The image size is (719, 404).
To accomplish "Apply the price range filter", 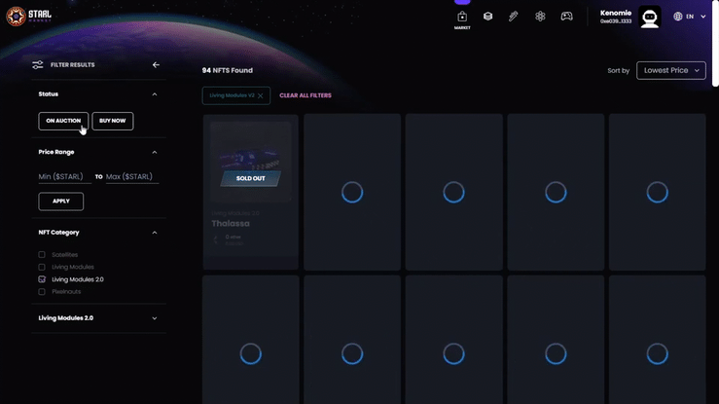I will click(61, 202).
